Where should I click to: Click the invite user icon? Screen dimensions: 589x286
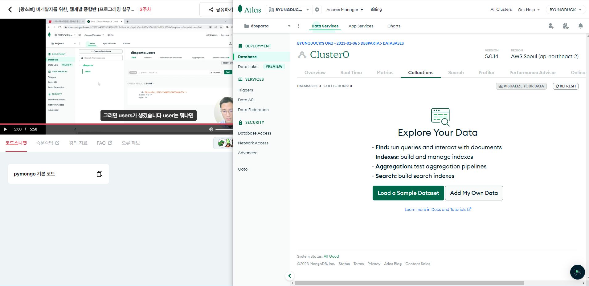click(551, 26)
